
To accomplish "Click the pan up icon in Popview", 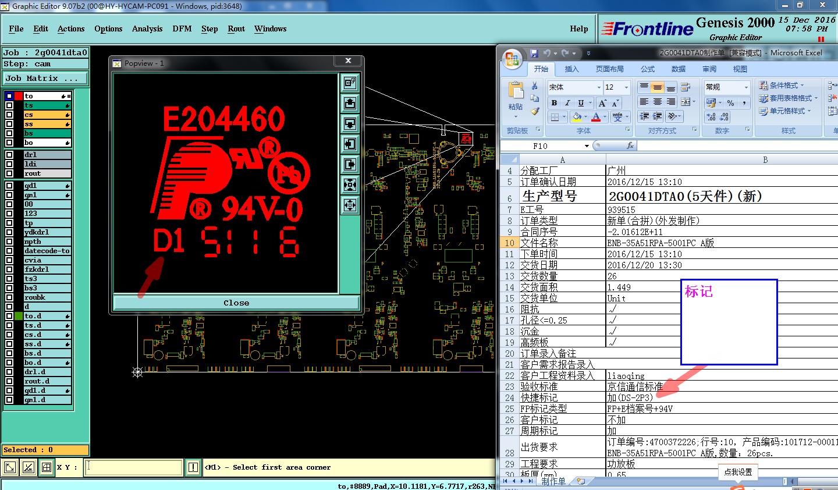I will (x=350, y=104).
